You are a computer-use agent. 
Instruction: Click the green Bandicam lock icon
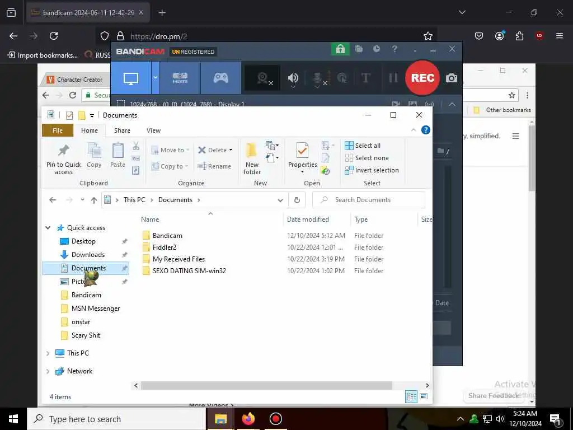point(340,49)
